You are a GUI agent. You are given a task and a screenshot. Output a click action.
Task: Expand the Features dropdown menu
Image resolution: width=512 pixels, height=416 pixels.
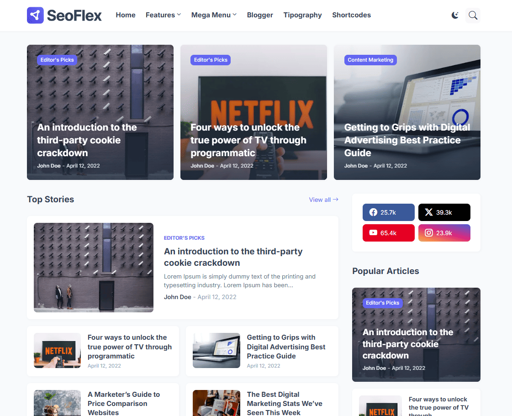coord(163,15)
